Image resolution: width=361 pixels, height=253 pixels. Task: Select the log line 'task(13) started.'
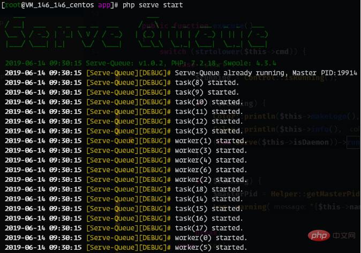[124, 131]
